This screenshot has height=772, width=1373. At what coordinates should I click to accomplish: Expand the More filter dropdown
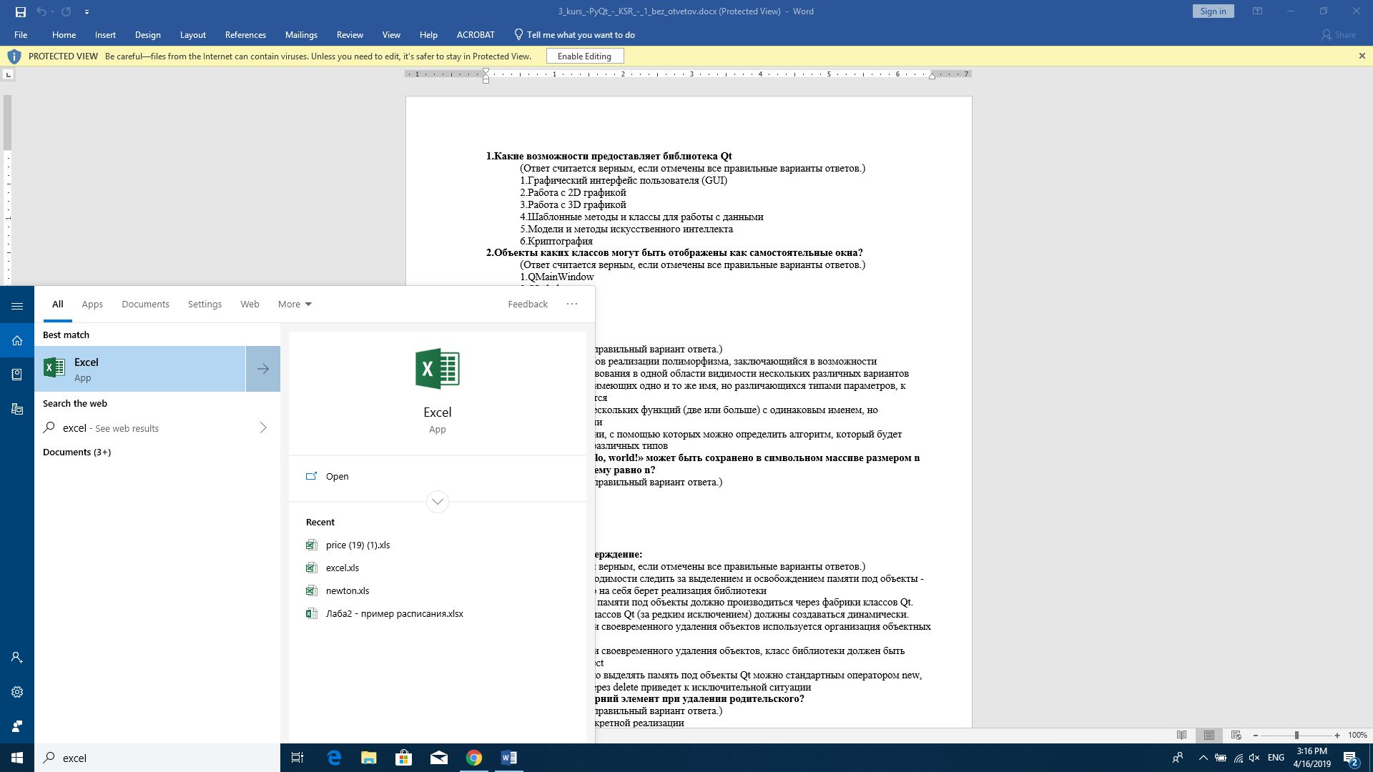[x=295, y=304]
